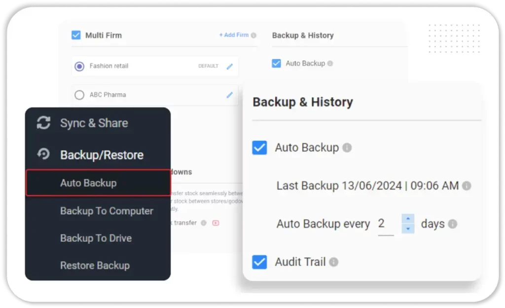
Task: Choose Restore Backup from the sidebar
Action: click(x=95, y=266)
